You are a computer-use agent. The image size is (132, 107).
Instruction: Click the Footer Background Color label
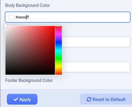(29, 80)
